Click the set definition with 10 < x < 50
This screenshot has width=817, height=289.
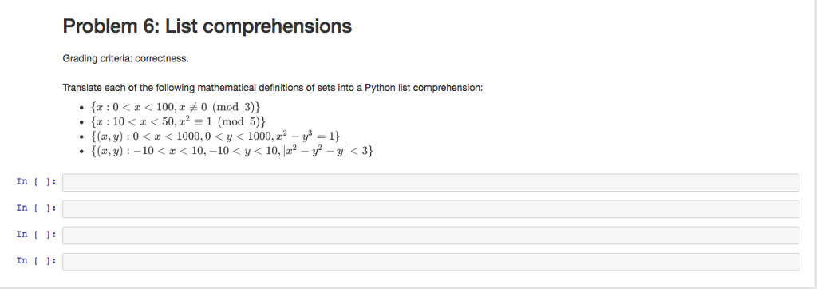click(x=178, y=121)
